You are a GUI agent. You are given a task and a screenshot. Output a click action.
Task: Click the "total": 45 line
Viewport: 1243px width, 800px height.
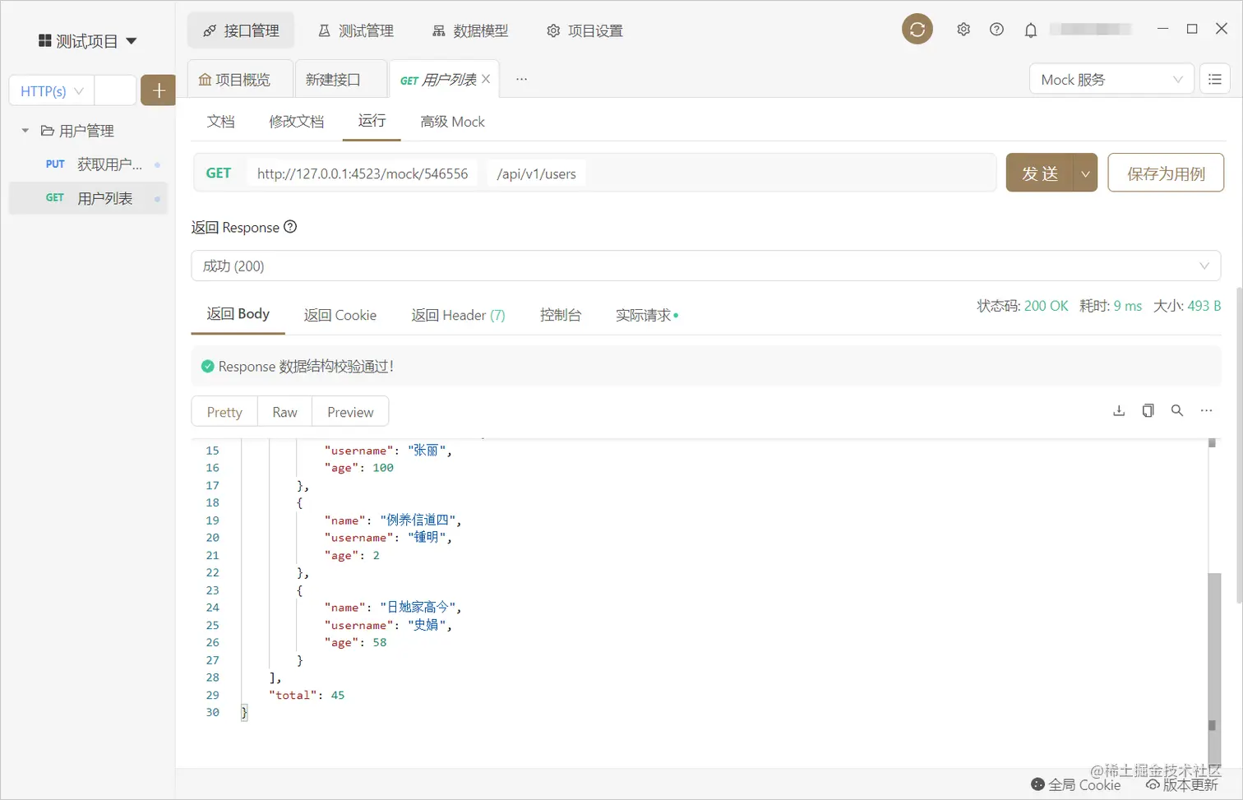point(307,695)
